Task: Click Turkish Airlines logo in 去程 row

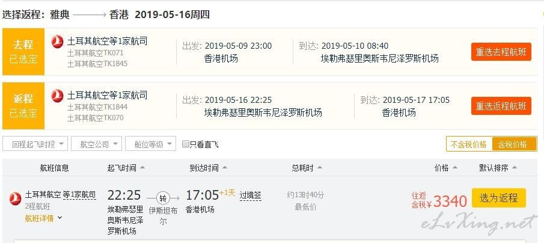Action: pyautogui.click(x=57, y=42)
